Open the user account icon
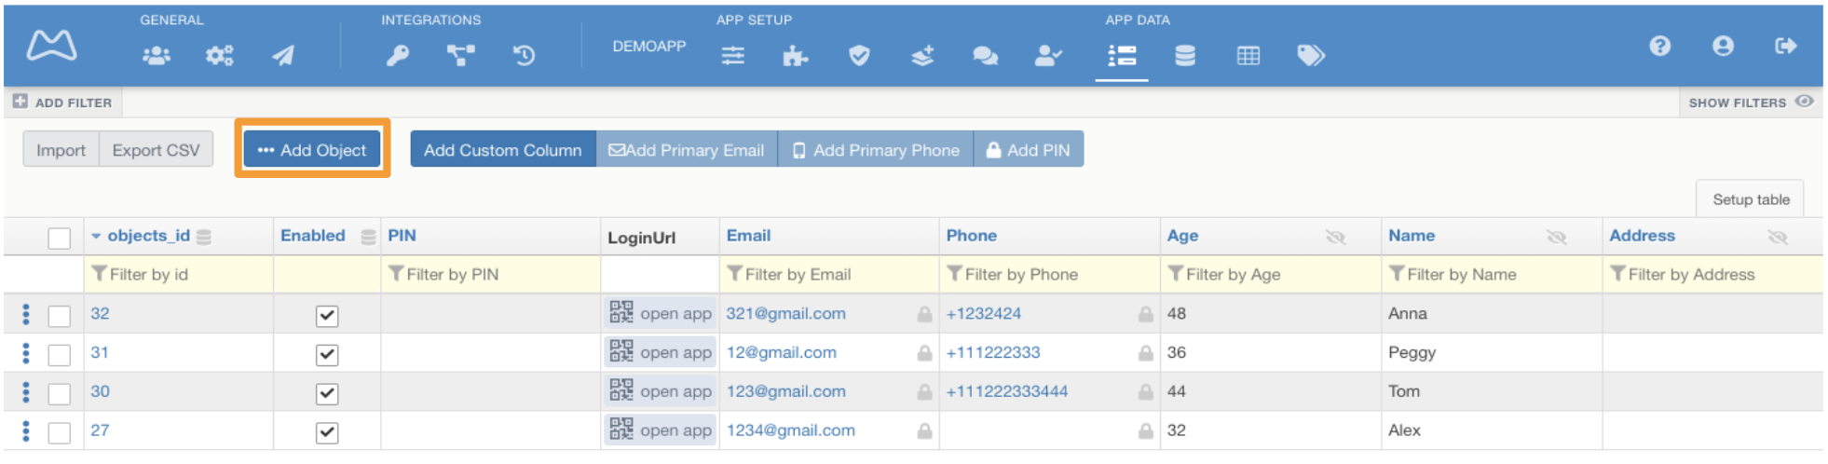The width and height of the screenshot is (1828, 464). click(1723, 46)
